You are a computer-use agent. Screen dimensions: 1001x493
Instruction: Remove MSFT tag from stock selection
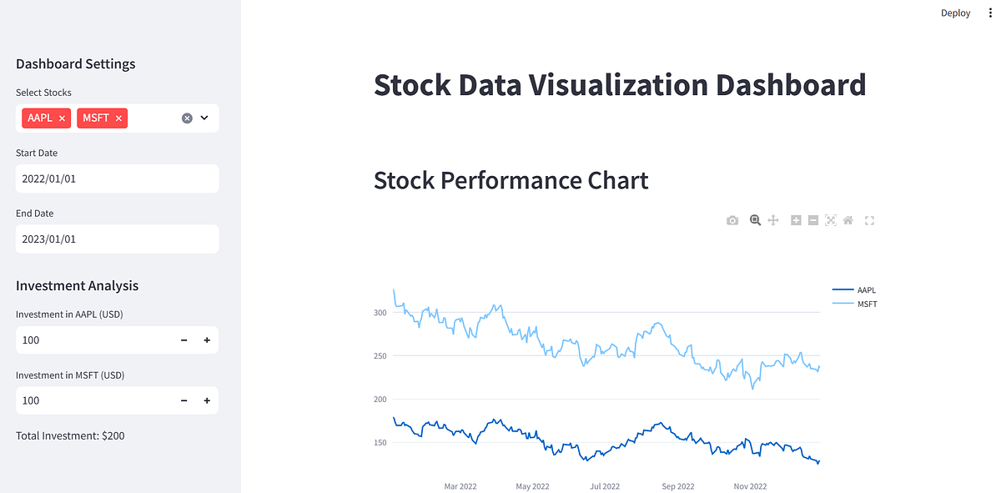click(119, 118)
